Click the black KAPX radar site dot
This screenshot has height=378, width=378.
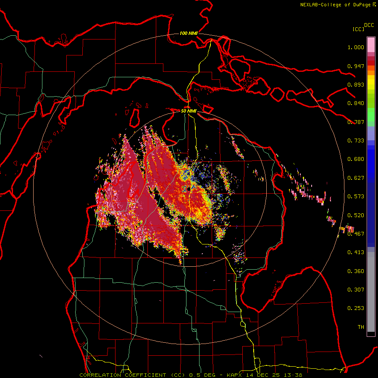pos(189,189)
